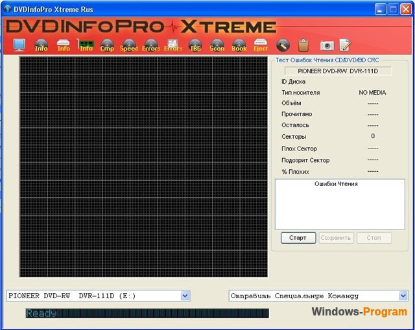Open the Book type tool
415x330 pixels.
point(239,45)
